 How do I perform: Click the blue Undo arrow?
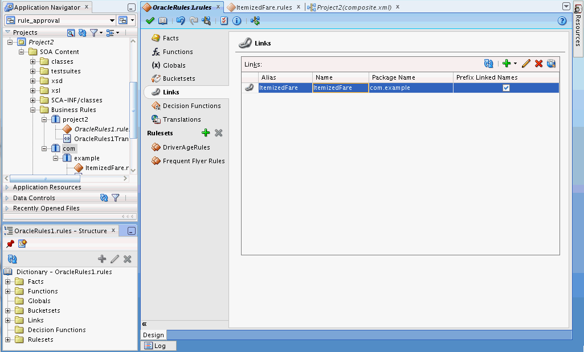181,21
